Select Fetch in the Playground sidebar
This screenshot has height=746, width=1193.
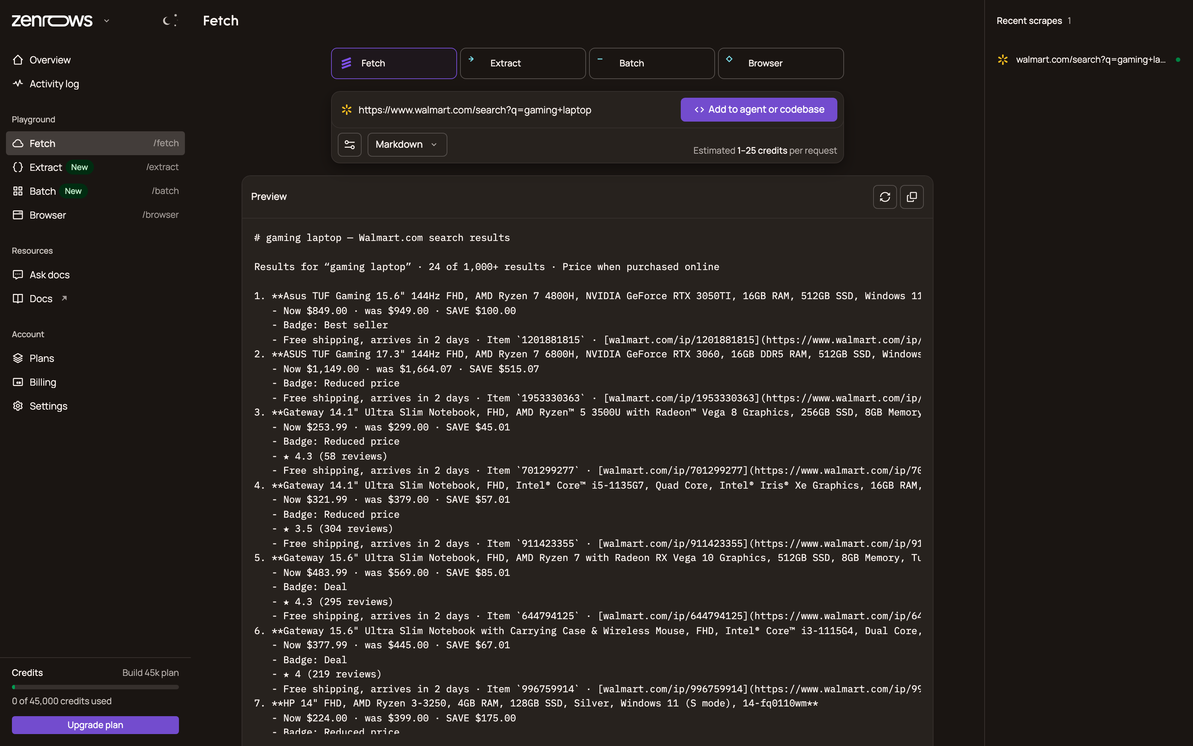(x=95, y=143)
